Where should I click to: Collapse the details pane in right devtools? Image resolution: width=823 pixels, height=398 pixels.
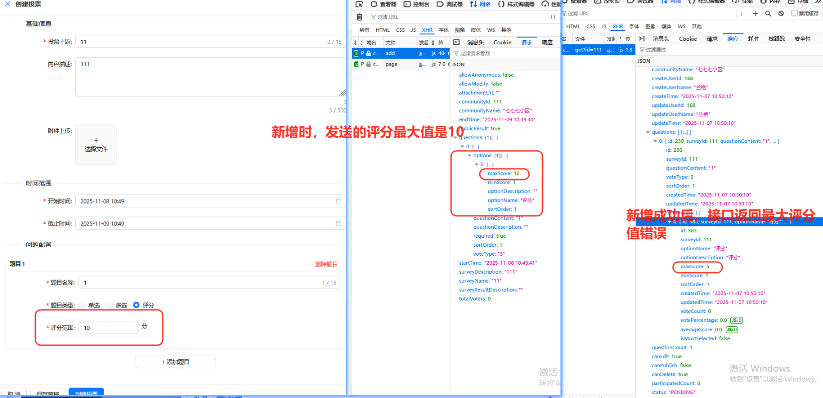(x=642, y=38)
